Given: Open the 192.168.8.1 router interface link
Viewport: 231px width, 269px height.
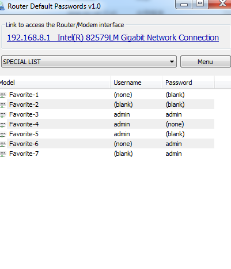Looking at the screenshot, I should point(113,38).
